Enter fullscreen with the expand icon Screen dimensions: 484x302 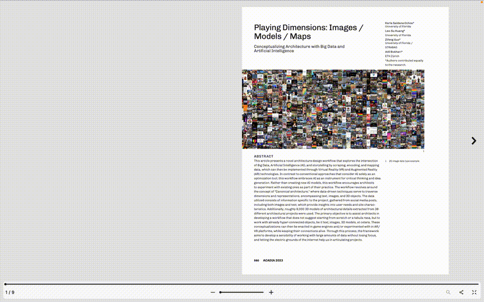(x=474, y=292)
